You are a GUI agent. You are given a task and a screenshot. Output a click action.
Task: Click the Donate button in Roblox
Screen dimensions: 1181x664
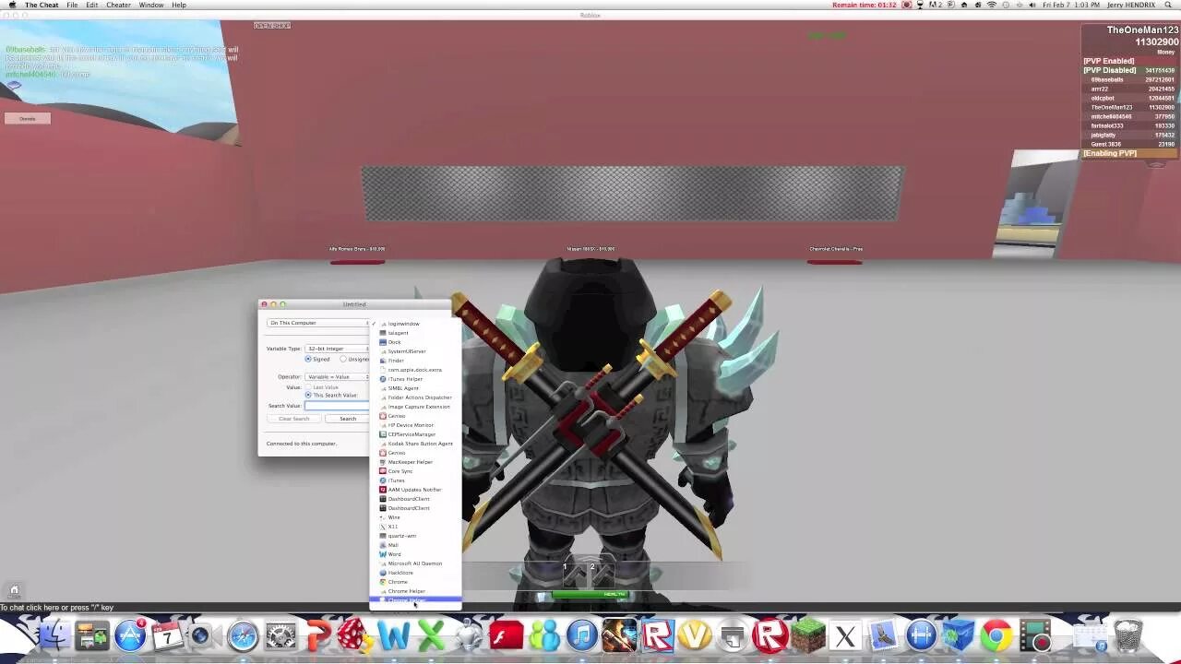pos(28,118)
